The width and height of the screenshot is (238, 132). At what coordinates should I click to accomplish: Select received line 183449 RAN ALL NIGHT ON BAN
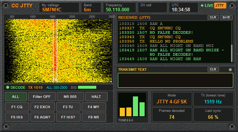tap(160, 59)
